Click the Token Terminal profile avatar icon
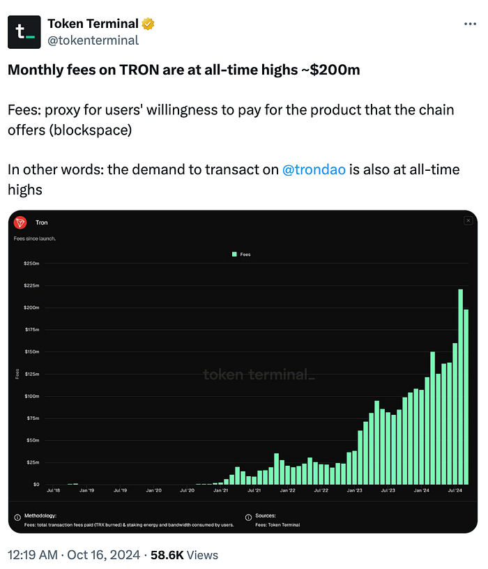 [x=24, y=31]
